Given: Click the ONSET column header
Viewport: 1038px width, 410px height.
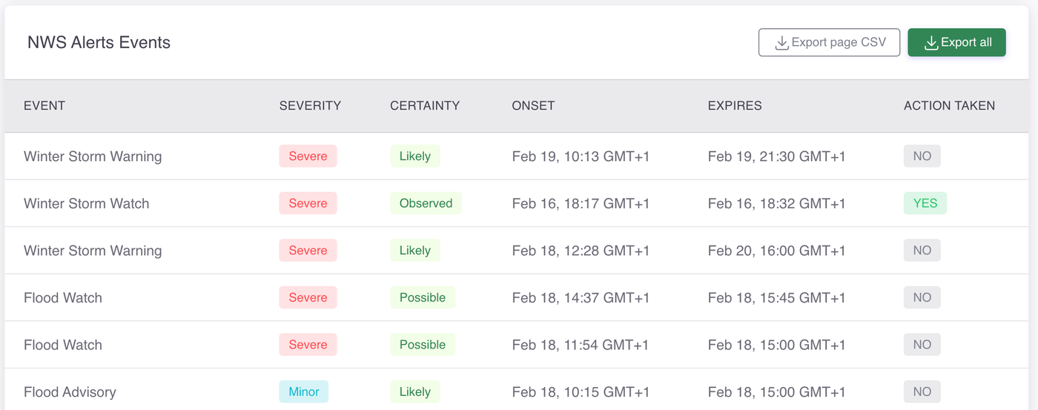Looking at the screenshot, I should pos(533,105).
